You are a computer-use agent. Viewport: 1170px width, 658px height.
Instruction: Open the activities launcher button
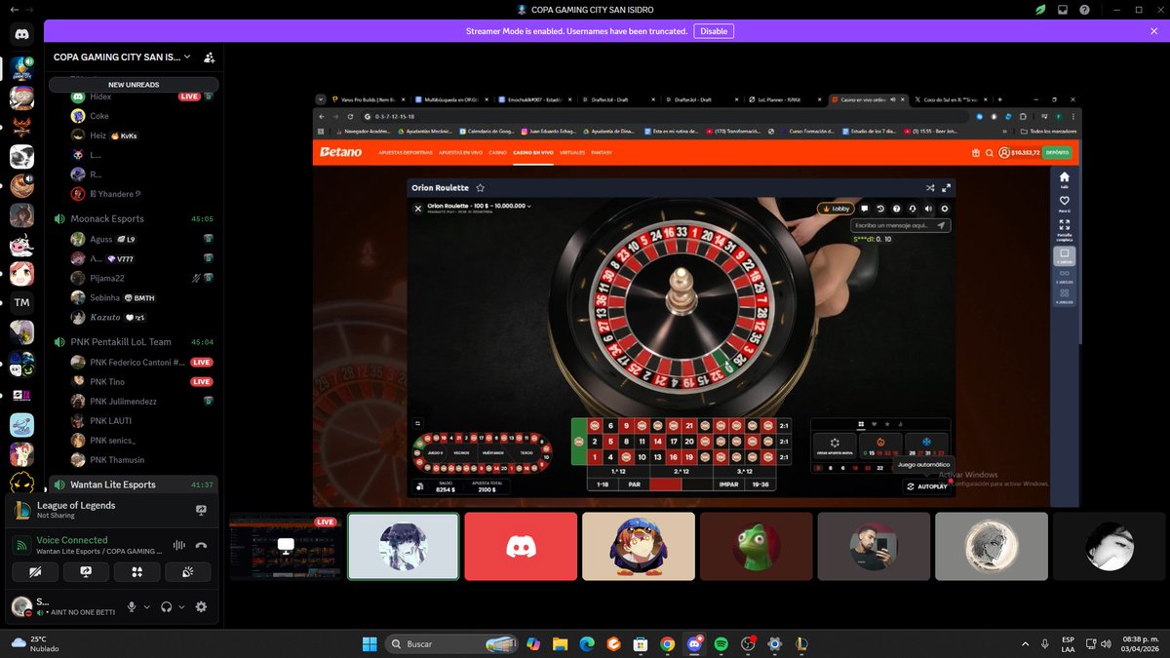(x=136, y=572)
